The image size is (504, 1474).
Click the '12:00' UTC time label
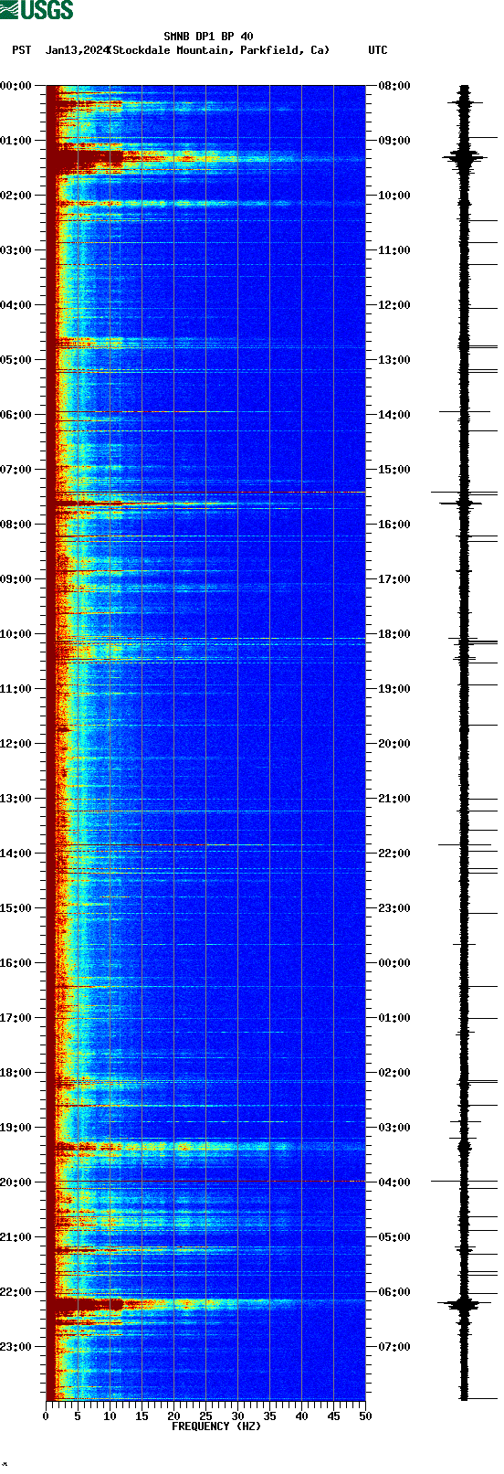click(x=394, y=305)
